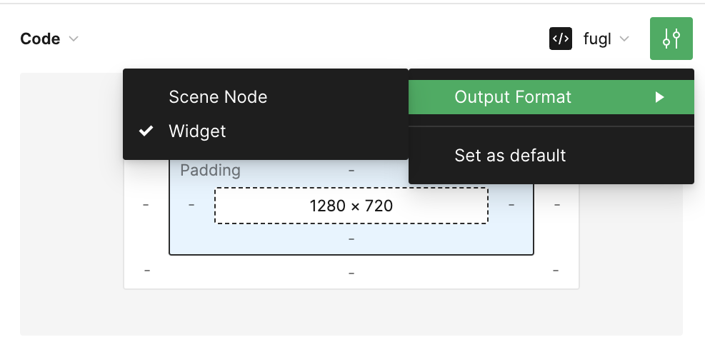705x347 pixels.
Task: Click the green plugin settings sliders icon
Action: point(671,39)
